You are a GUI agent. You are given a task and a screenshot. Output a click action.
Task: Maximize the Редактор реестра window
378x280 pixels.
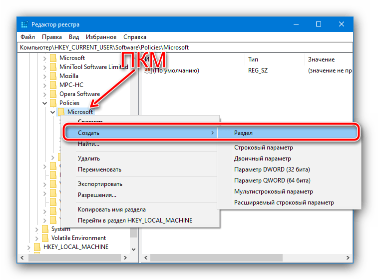[319, 24]
